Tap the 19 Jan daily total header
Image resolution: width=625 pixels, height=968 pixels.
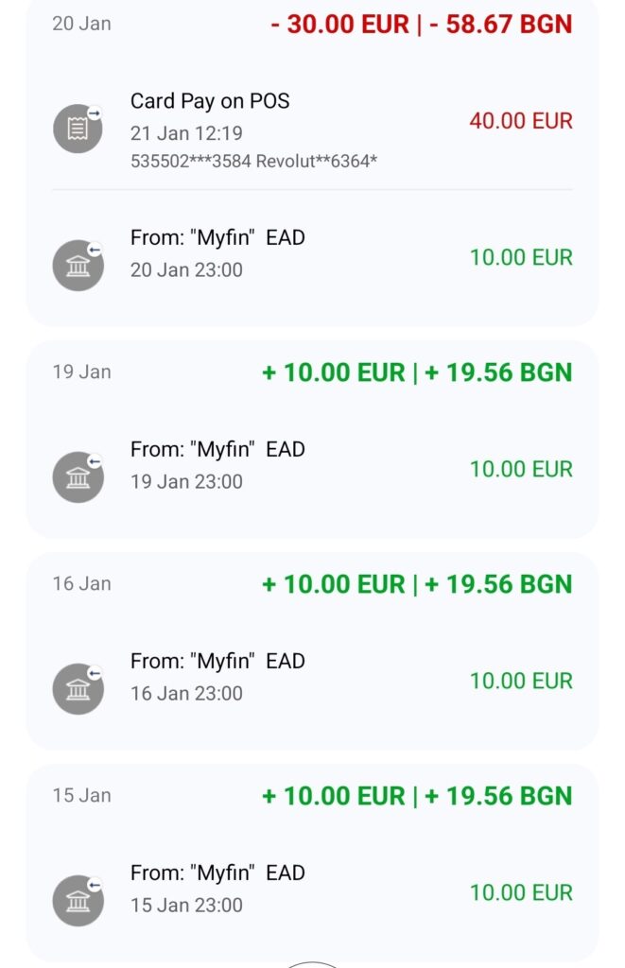417,372
